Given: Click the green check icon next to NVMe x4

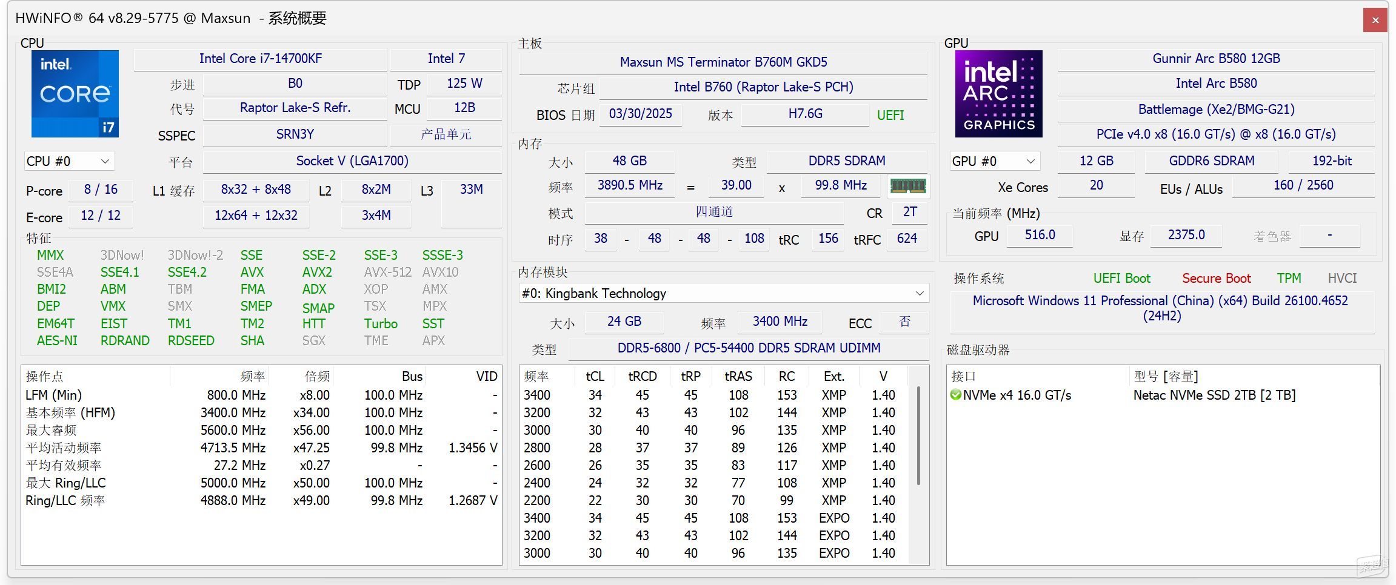Looking at the screenshot, I should coord(956,395).
